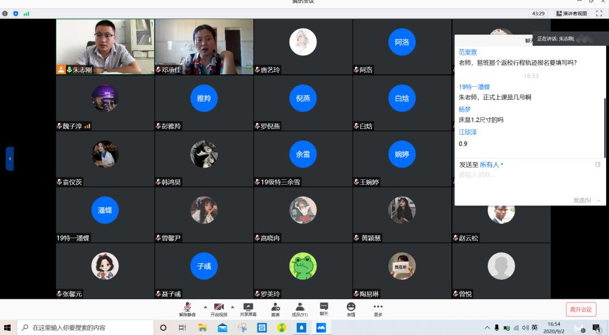Switch layout via 演讲者视图 button
The image size is (609, 335).
point(572,13)
